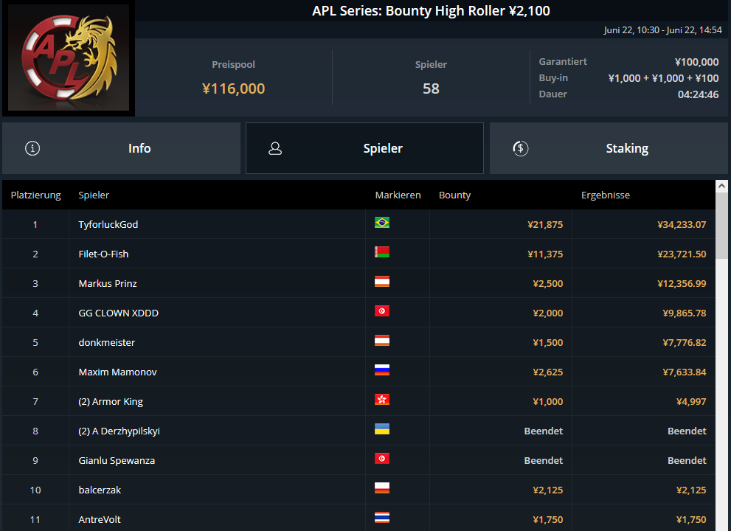Screen dimensions: 731x531
Task: Click scrollbar up arrow
Action: (721, 186)
